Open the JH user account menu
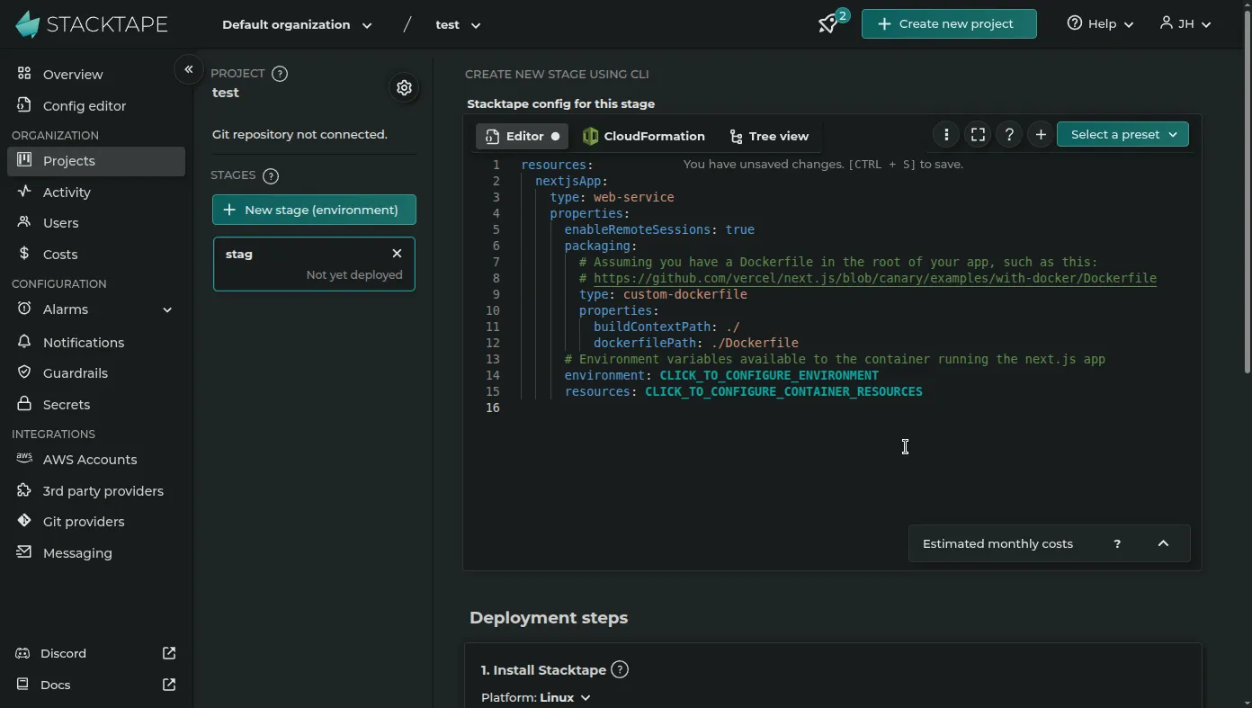This screenshot has width=1252, height=708. click(x=1185, y=24)
